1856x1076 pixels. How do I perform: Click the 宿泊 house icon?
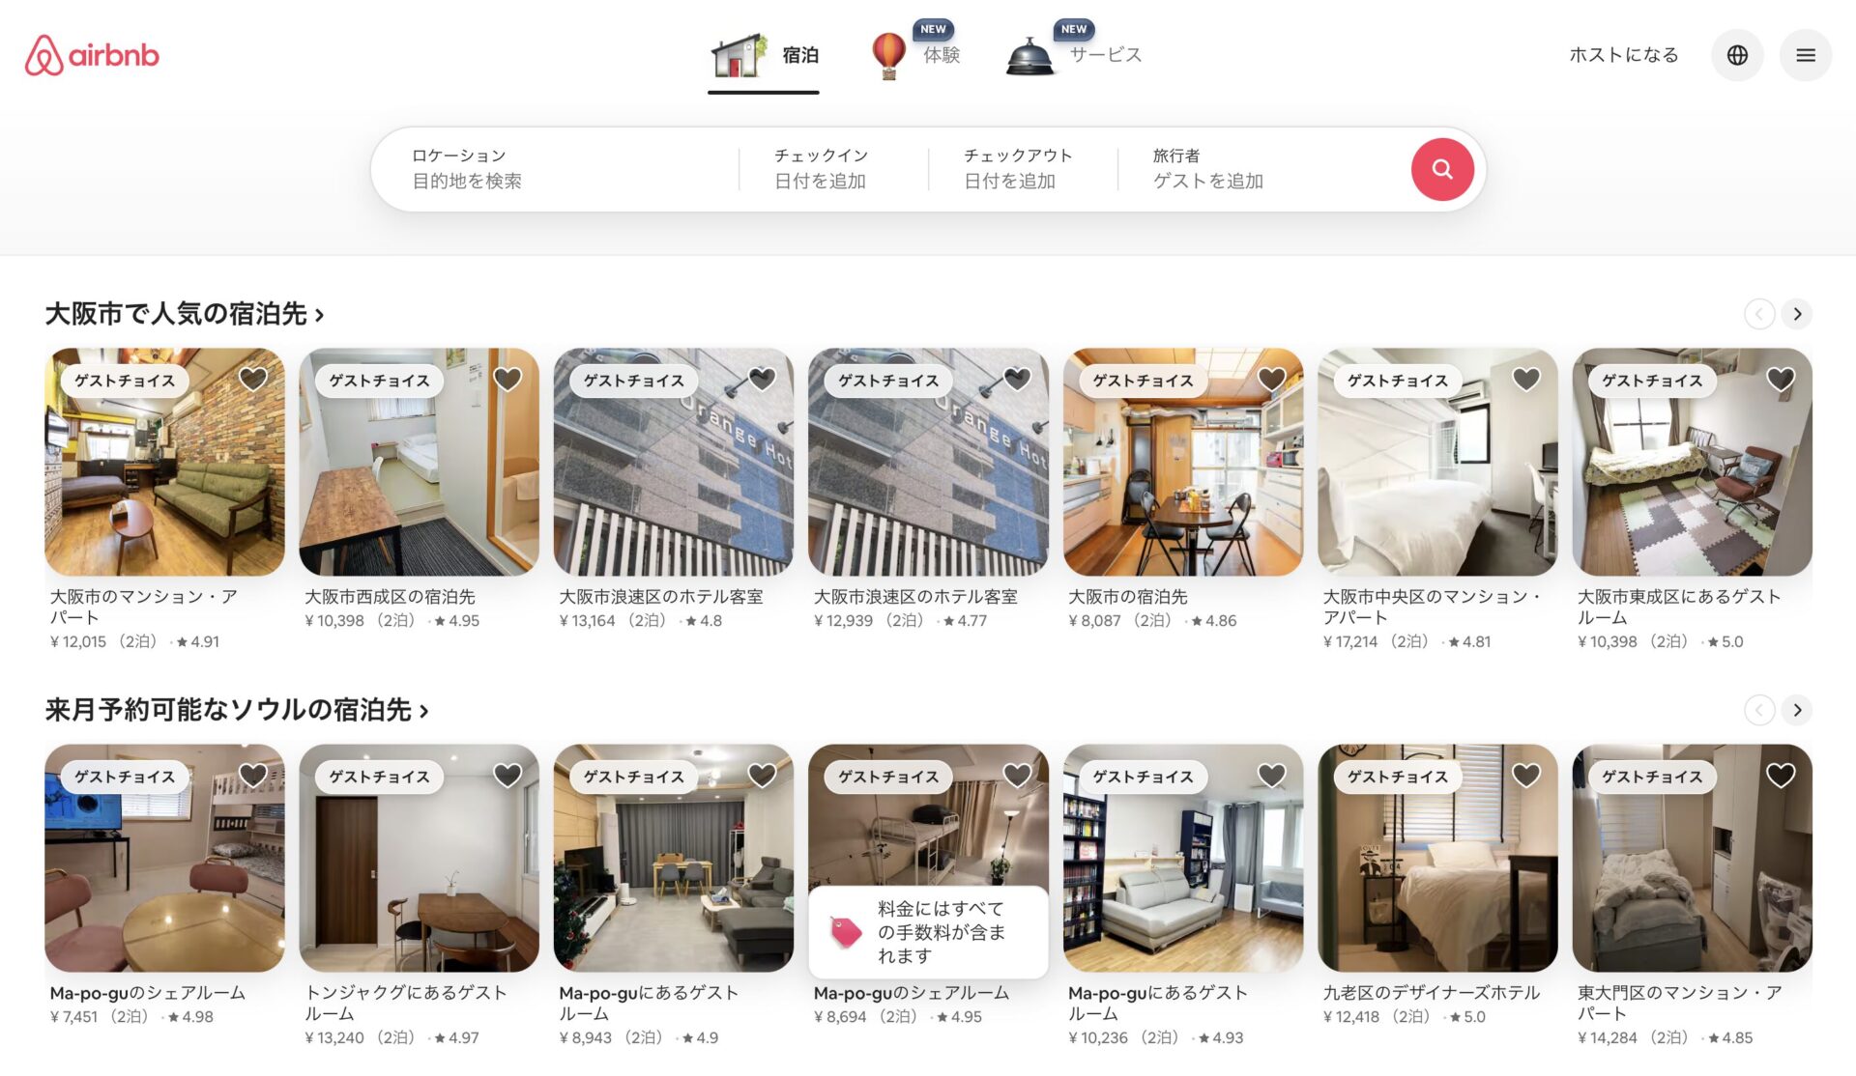pyautogui.click(x=739, y=55)
